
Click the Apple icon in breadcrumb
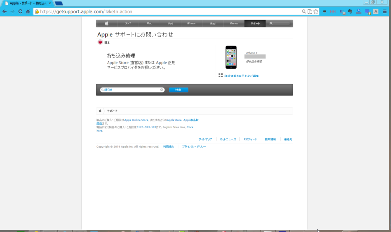[x=100, y=111]
